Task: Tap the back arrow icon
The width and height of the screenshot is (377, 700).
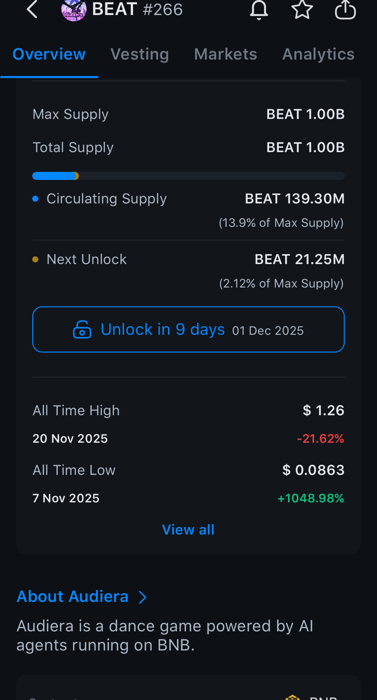Action: click(x=32, y=9)
